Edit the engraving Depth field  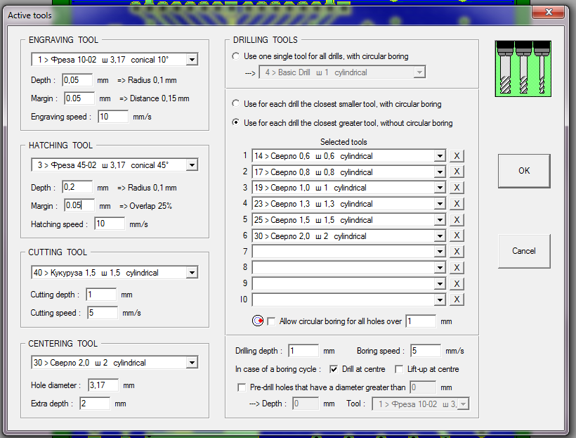77,80
